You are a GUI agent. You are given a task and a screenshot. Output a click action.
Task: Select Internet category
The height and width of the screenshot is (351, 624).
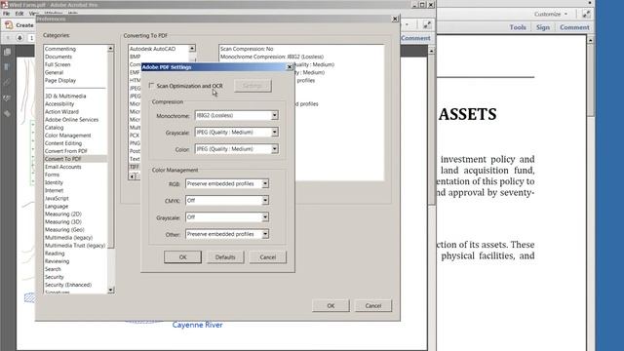click(x=55, y=191)
